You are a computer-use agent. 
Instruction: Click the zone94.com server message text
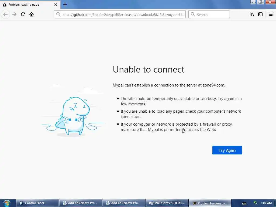click(x=169, y=85)
